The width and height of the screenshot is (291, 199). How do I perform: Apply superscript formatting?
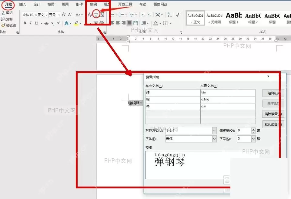click(x=59, y=23)
